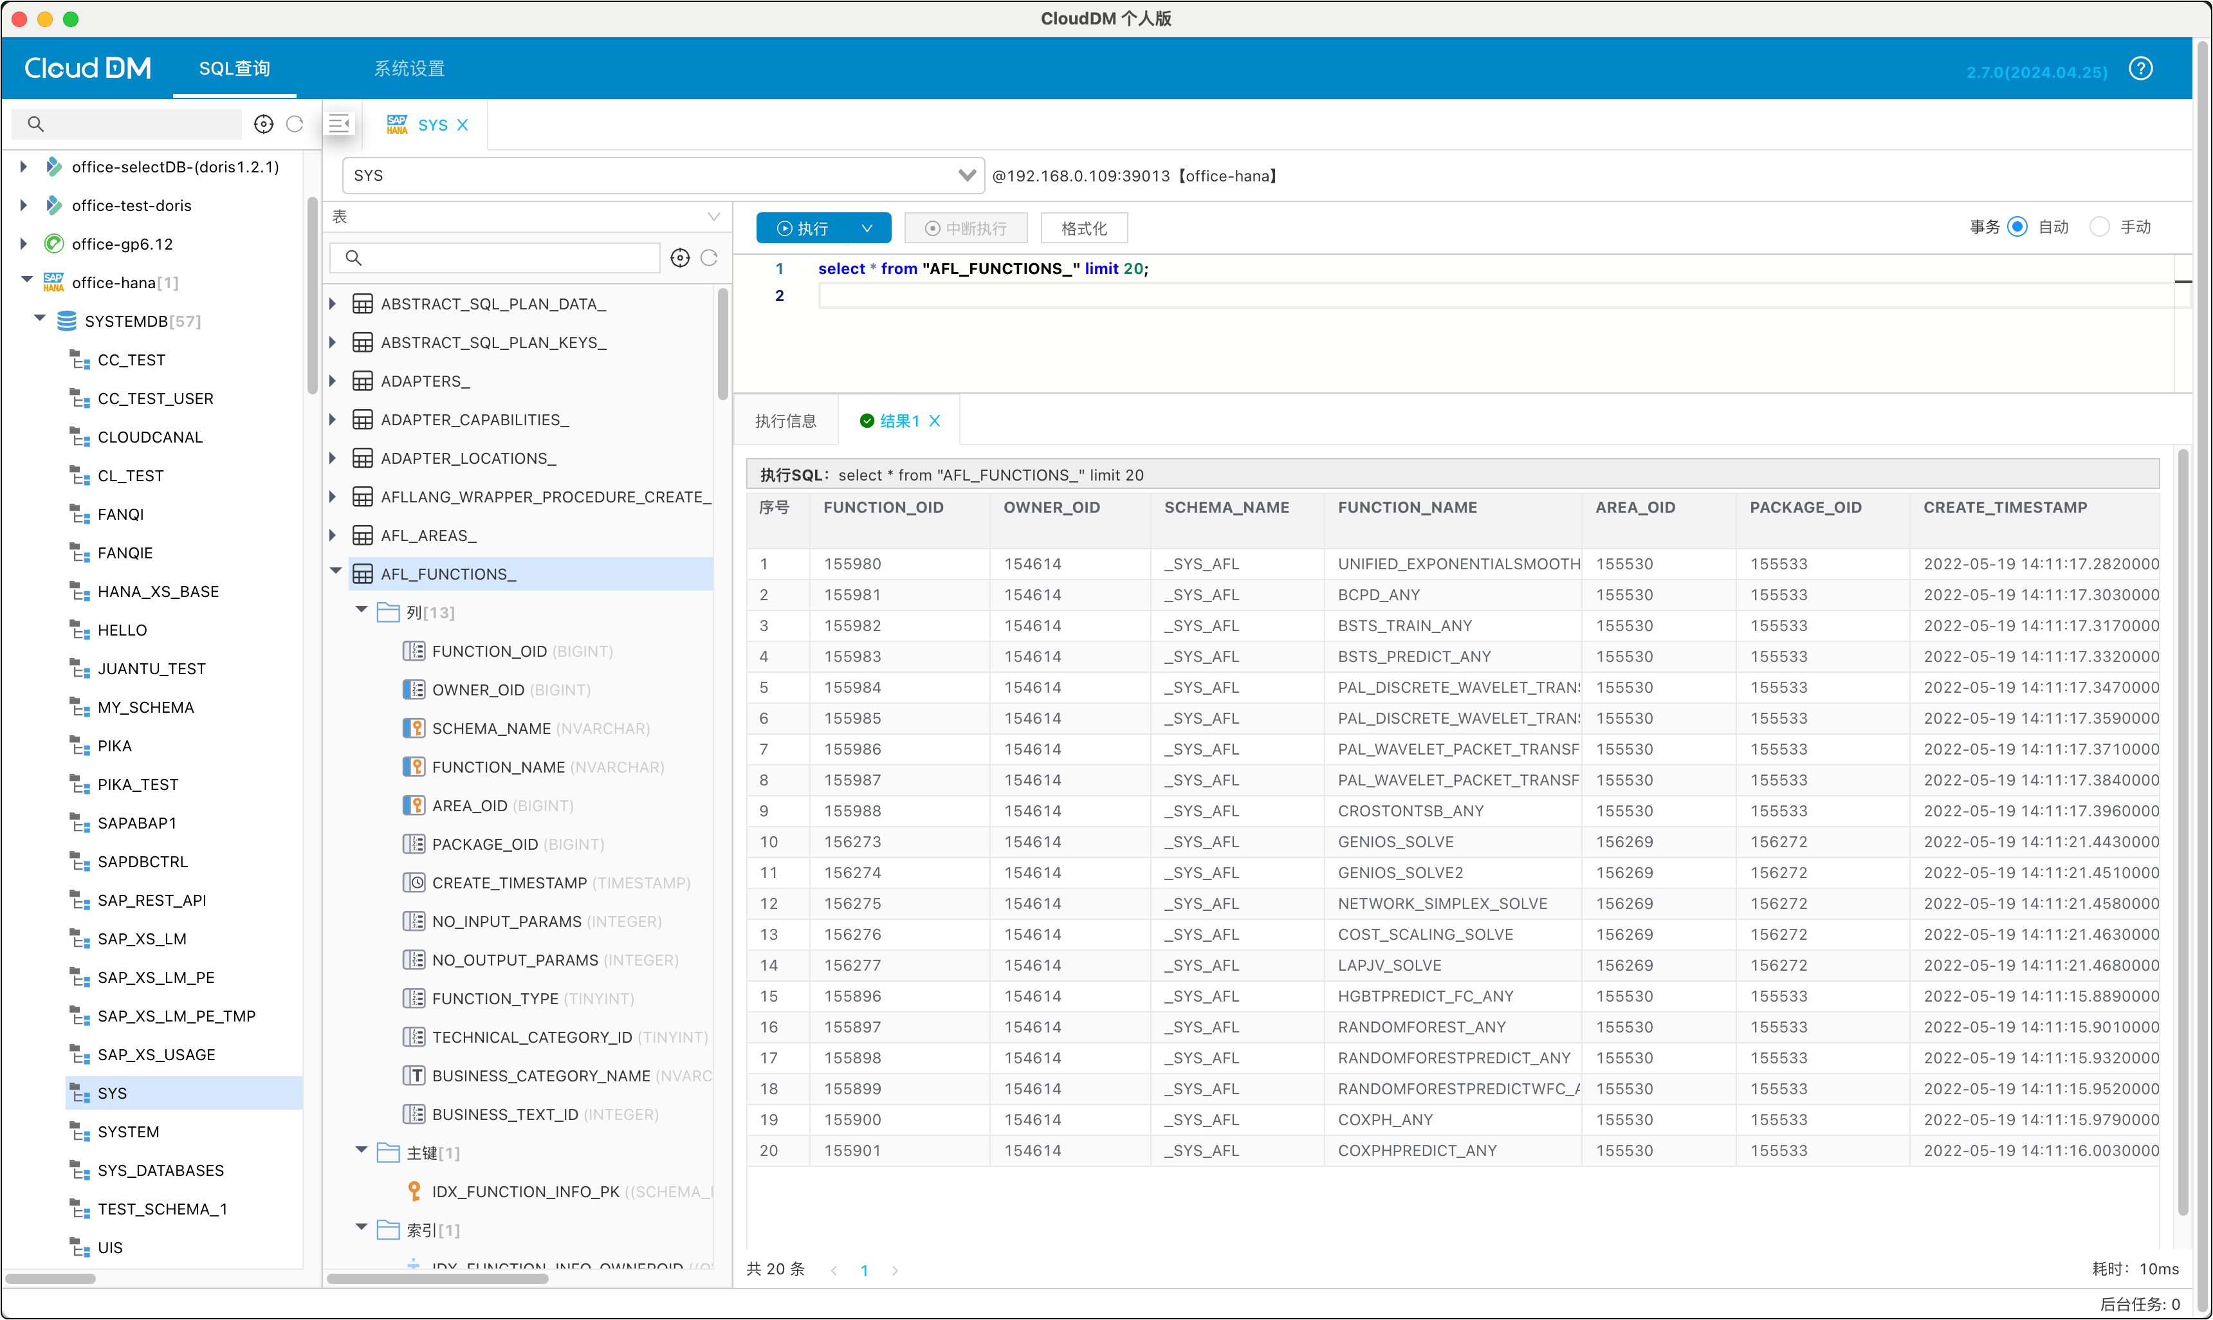Refresh the connection tree list
The image size is (2213, 1320).
pos(295,124)
